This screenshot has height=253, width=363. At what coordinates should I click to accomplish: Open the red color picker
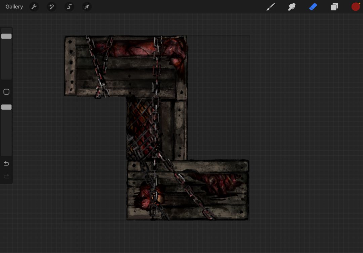356,7
